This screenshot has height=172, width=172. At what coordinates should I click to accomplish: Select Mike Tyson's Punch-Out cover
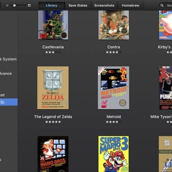pyautogui.click(x=166, y=88)
